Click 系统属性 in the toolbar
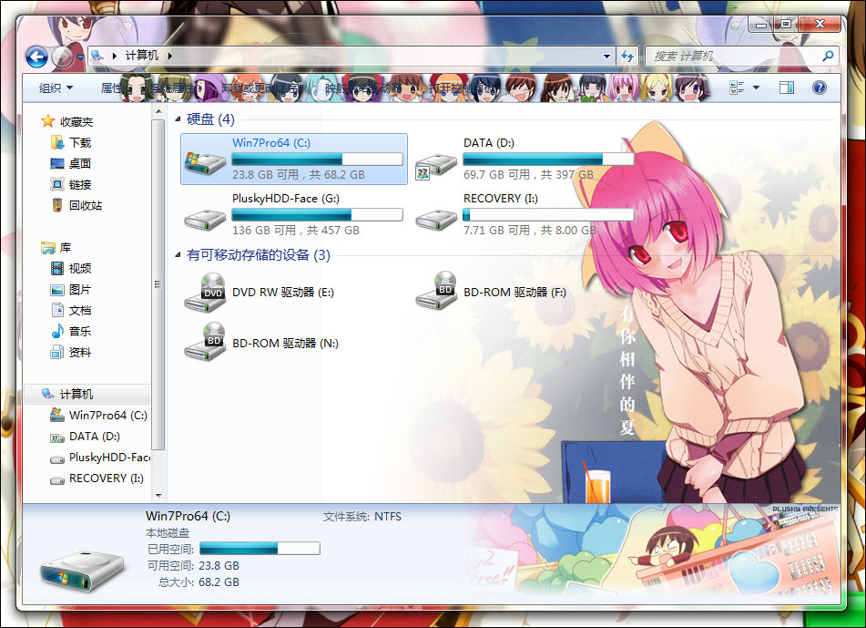 pos(172,88)
